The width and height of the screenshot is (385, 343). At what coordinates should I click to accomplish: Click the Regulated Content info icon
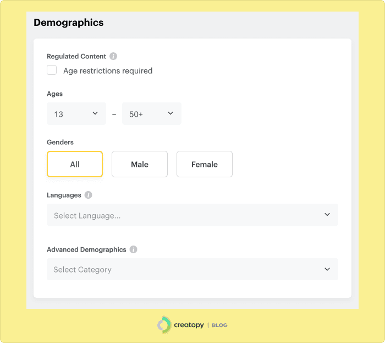(x=113, y=56)
